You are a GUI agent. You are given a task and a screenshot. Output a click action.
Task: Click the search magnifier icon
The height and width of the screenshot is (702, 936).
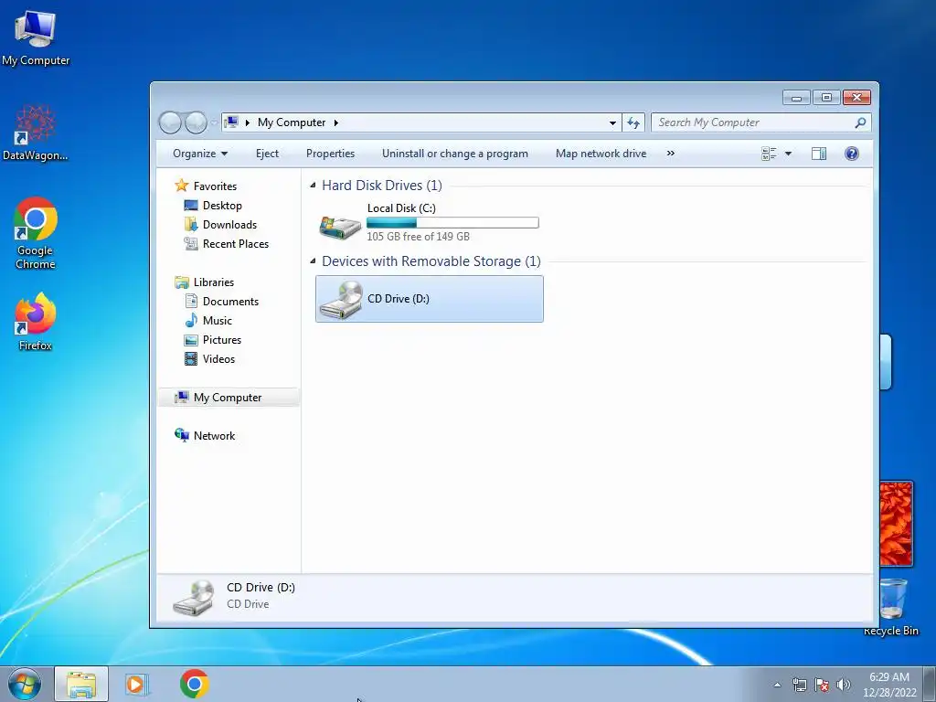pos(860,122)
